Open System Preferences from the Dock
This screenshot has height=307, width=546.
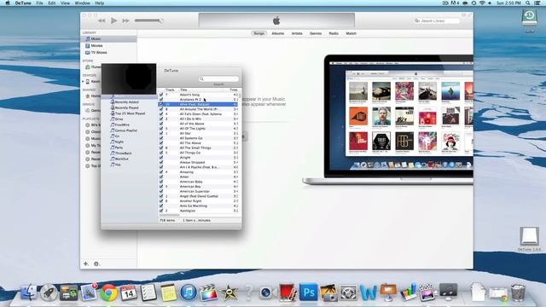coord(349,293)
